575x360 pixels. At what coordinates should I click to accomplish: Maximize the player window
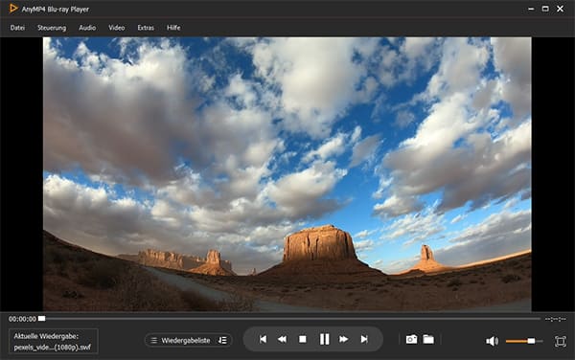point(545,9)
